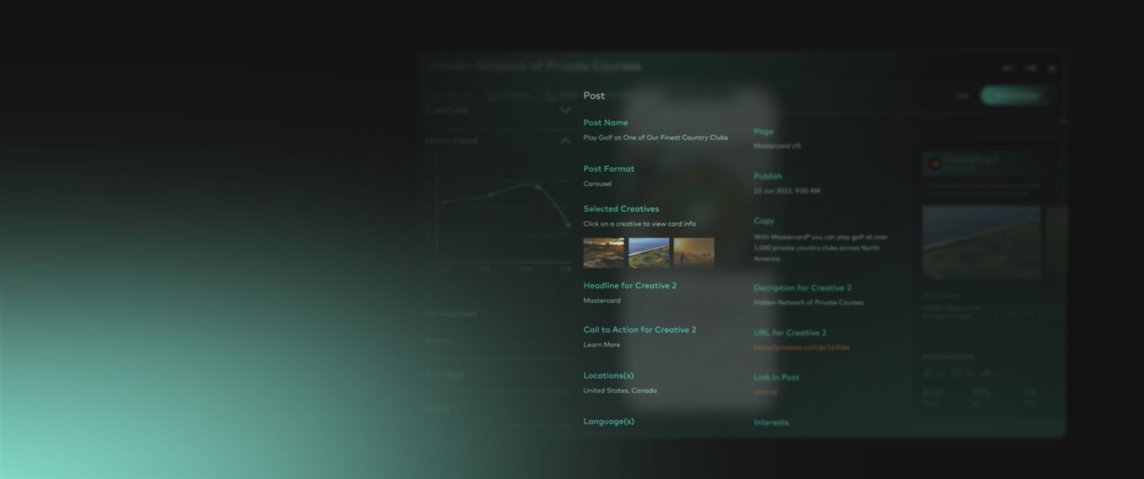Click the share icon under post preview
This screenshot has height=479, width=1144.
coord(984,373)
